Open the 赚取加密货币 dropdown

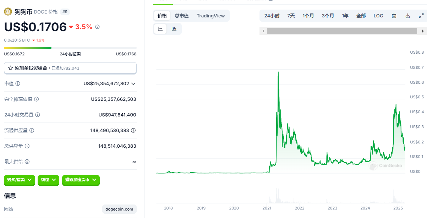coord(81,180)
